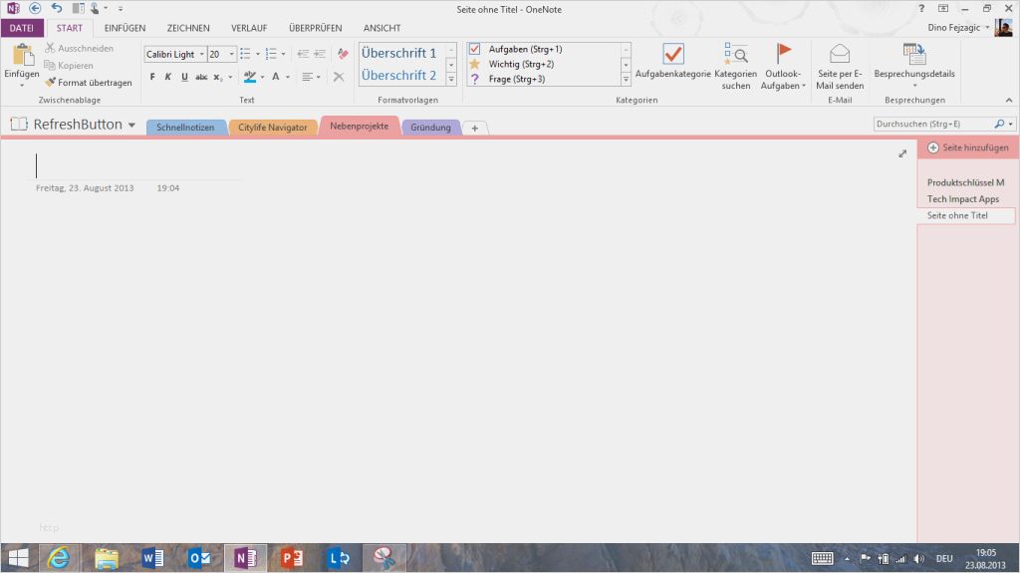Apply the Frage (Strg+3) tag
The width and height of the screenshot is (1020, 573).
pos(510,79)
